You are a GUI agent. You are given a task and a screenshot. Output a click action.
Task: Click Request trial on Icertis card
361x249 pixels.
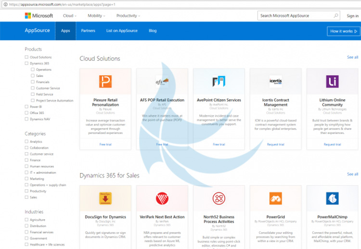tap(276, 144)
